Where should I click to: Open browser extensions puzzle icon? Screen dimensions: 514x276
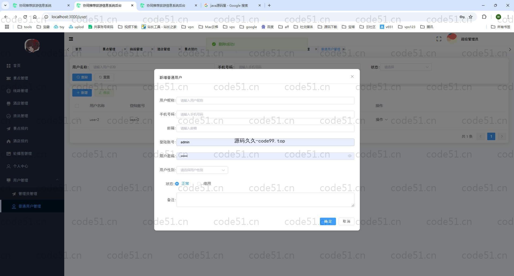pos(484,17)
